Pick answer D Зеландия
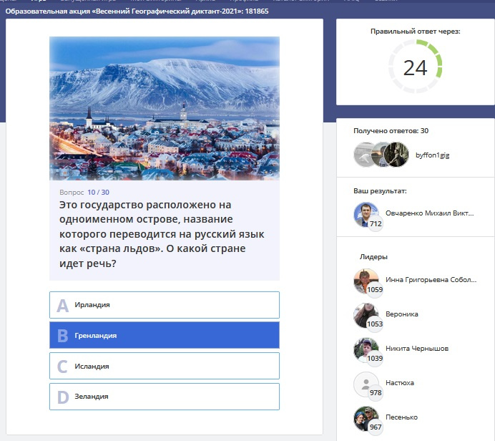495x441 pixels. [164, 397]
